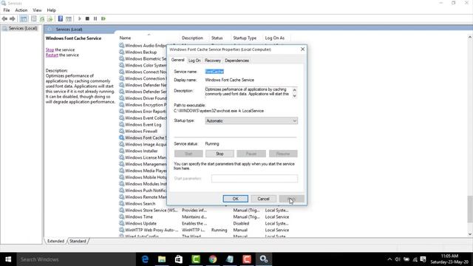The image size is (473, 266).
Task: Open the View menu
Action: [x=37, y=10]
